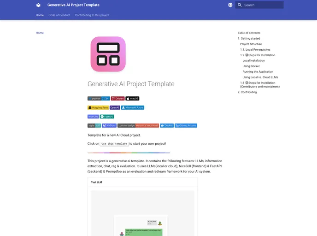Toggle the light/dark color scheme
This screenshot has width=317, height=236.
(230, 5)
